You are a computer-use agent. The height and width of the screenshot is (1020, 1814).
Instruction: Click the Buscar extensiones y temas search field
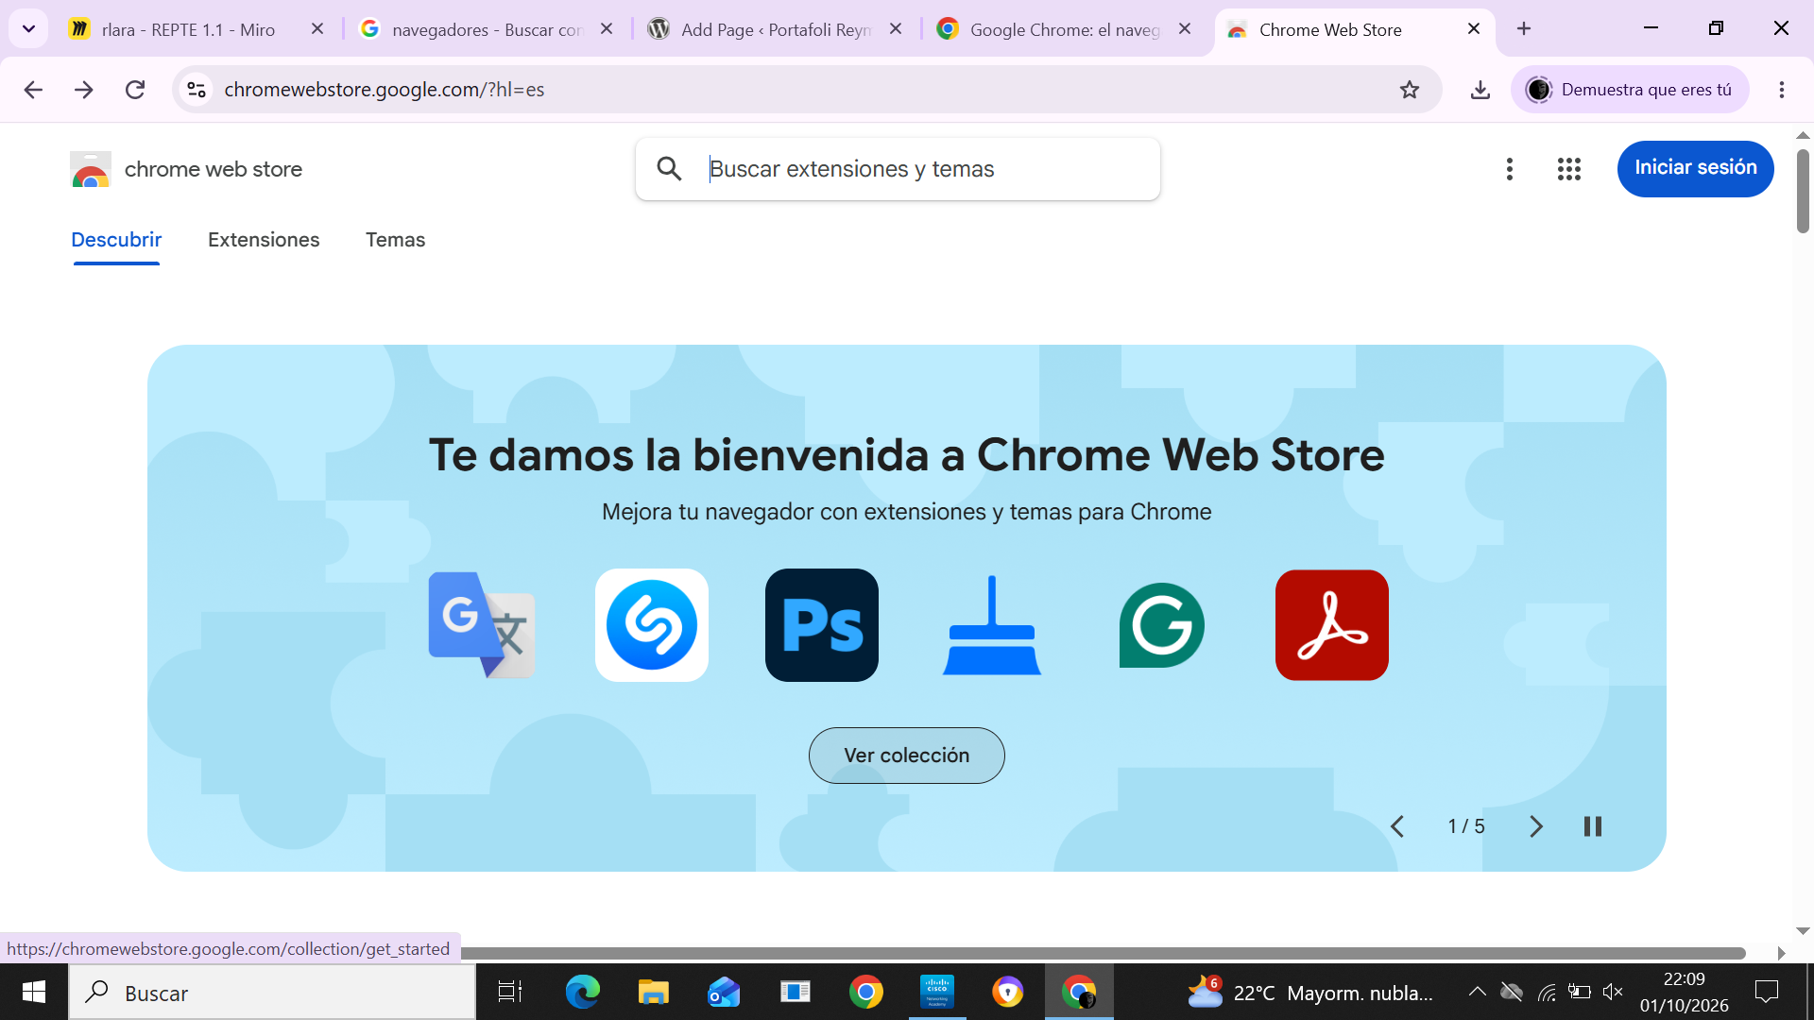(898, 169)
